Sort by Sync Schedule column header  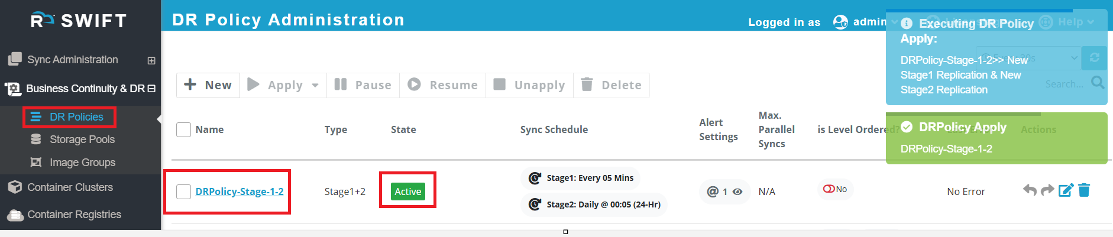[554, 129]
